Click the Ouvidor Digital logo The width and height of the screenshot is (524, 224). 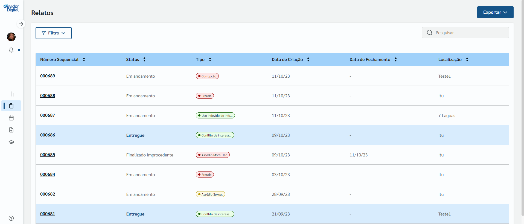[11, 8]
